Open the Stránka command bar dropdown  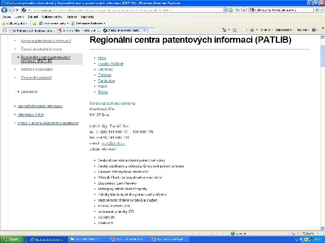(266, 30)
